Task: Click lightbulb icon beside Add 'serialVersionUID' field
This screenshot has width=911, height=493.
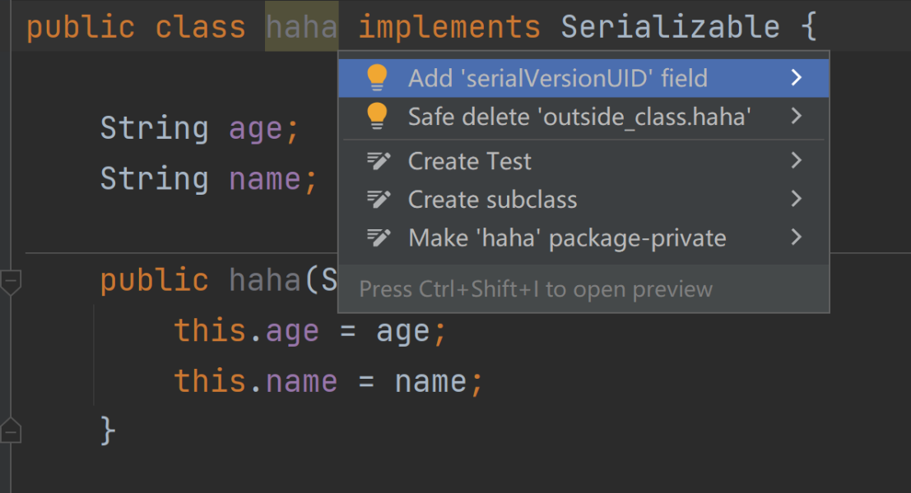Action: (x=377, y=77)
